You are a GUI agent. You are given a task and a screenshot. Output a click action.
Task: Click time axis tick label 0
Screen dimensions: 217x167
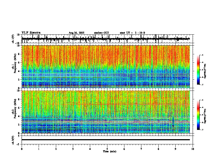(x=22, y=149)
